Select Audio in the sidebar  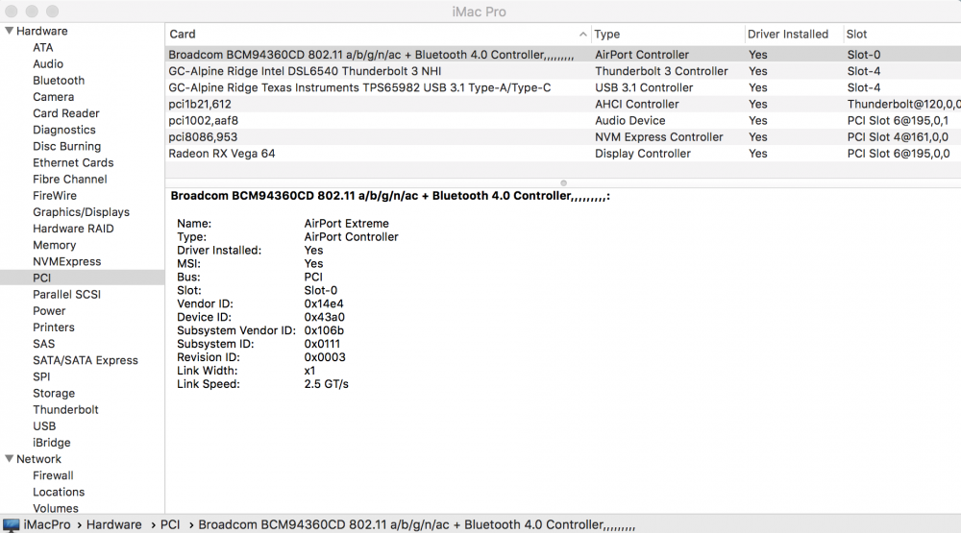[48, 63]
